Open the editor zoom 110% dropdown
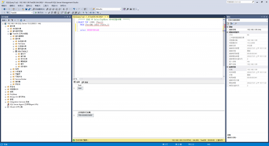 [80, 79]
